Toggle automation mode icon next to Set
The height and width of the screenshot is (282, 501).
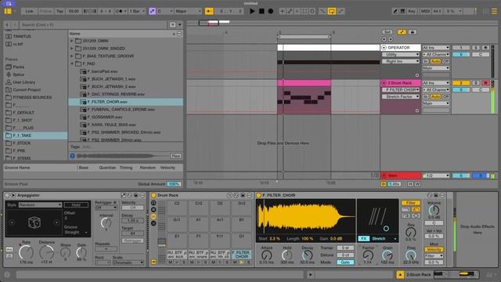tap(402, 32)
